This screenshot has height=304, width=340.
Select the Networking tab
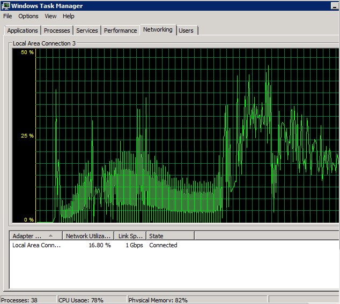(158, 29)
